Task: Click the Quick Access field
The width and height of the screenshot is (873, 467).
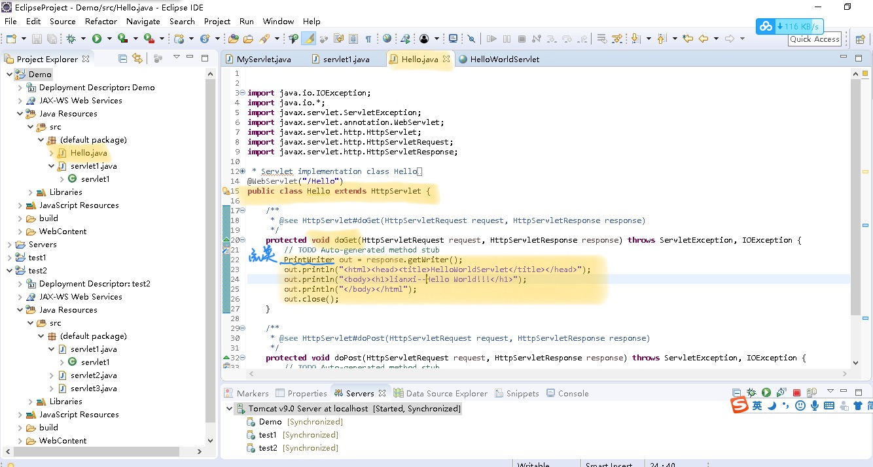Action: pos(814,39)
